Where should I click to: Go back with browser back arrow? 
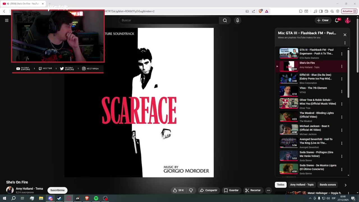coord(4,11)
